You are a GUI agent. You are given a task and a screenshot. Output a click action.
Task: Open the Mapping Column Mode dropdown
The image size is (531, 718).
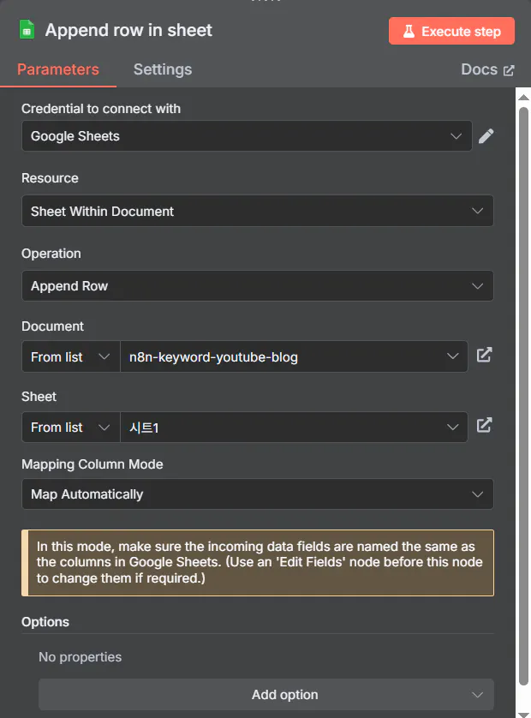pos(257,494)
